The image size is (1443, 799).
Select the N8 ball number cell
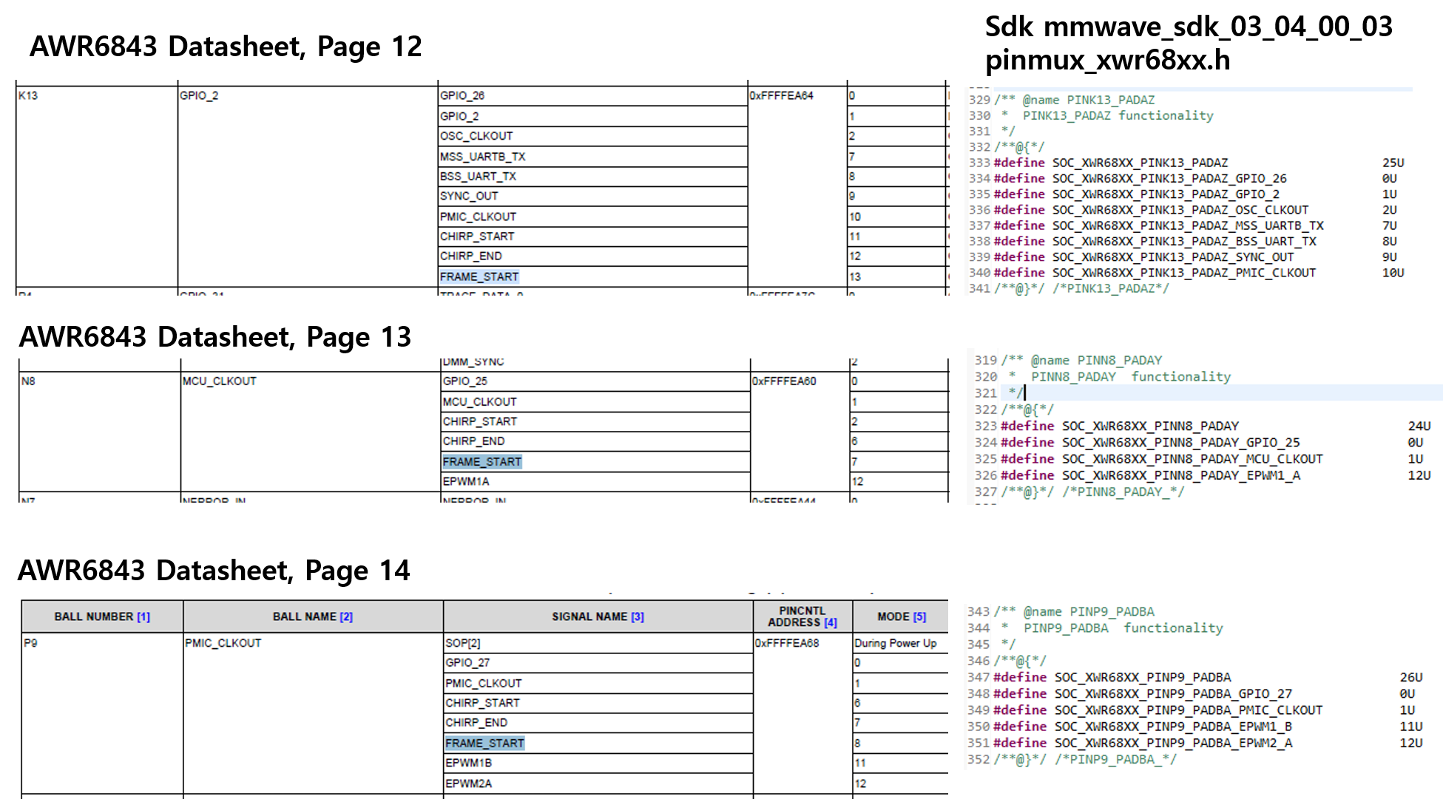pyautogui.click(x=100, y=431)
